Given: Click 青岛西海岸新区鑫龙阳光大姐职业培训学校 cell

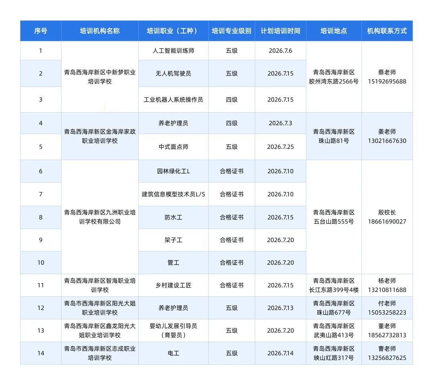Looking at the screenshot, I should (x=99, y=330).
